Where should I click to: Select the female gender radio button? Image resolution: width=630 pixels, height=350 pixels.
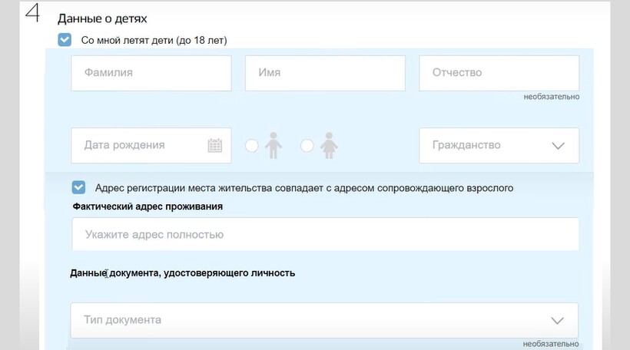(x=307, y=146)
